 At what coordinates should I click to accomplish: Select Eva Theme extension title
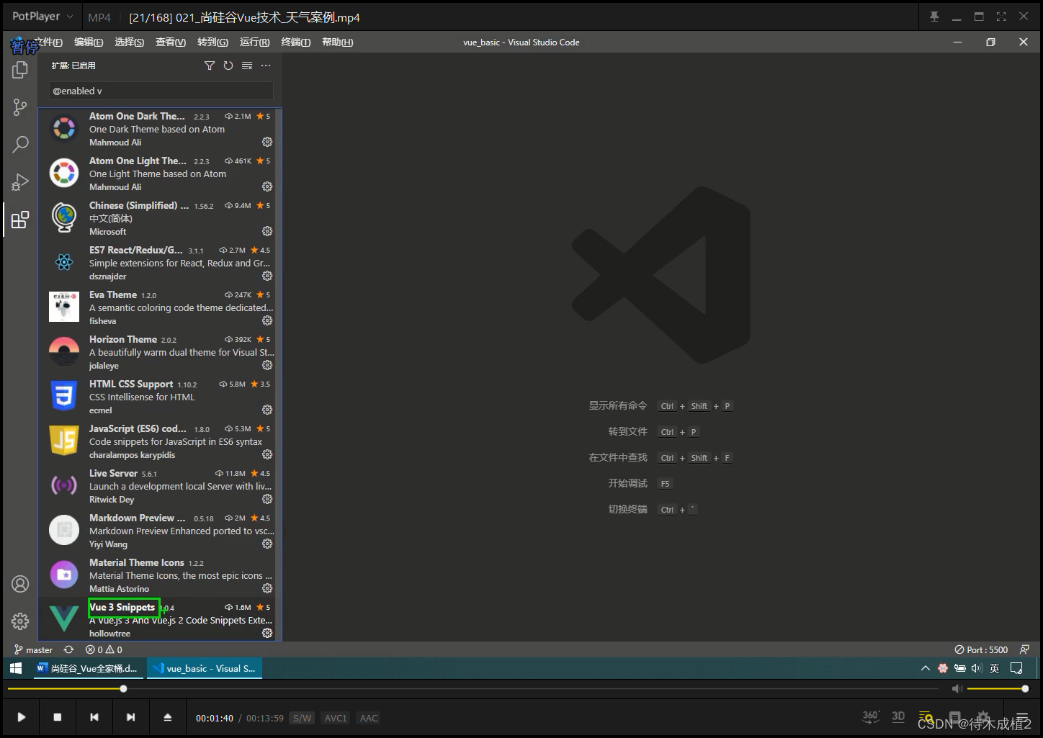(x=113, y=294)
